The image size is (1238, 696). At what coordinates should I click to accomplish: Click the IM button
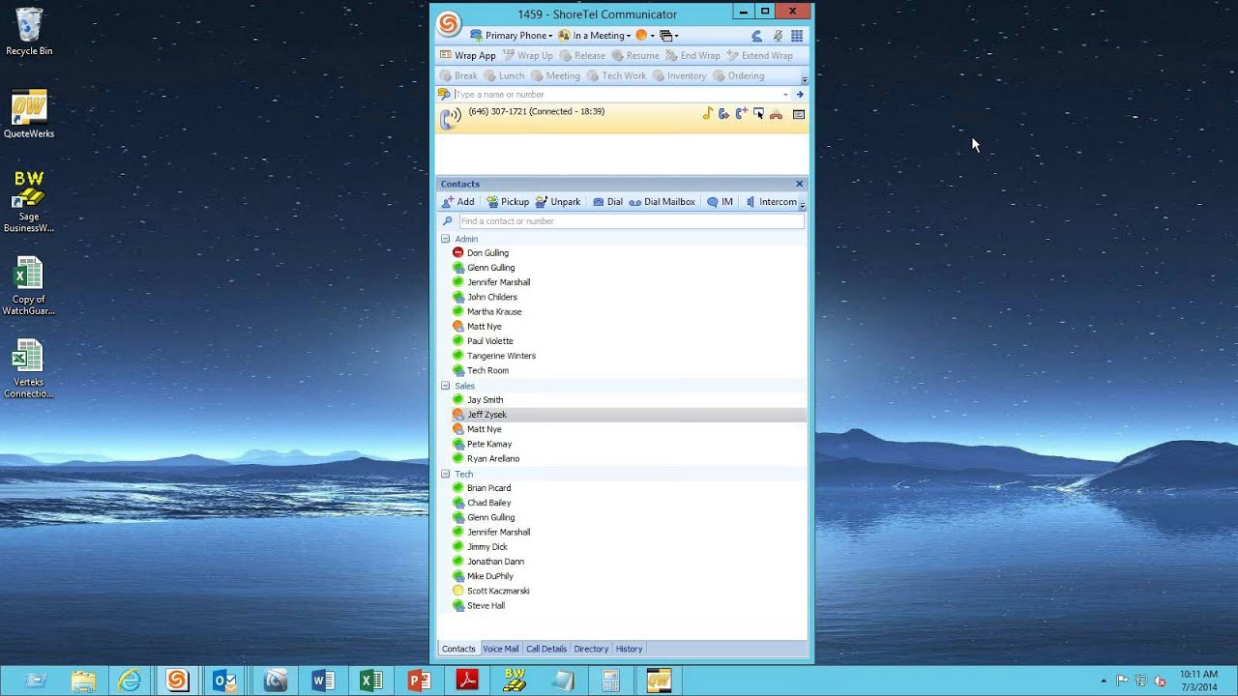coord(720,202)
